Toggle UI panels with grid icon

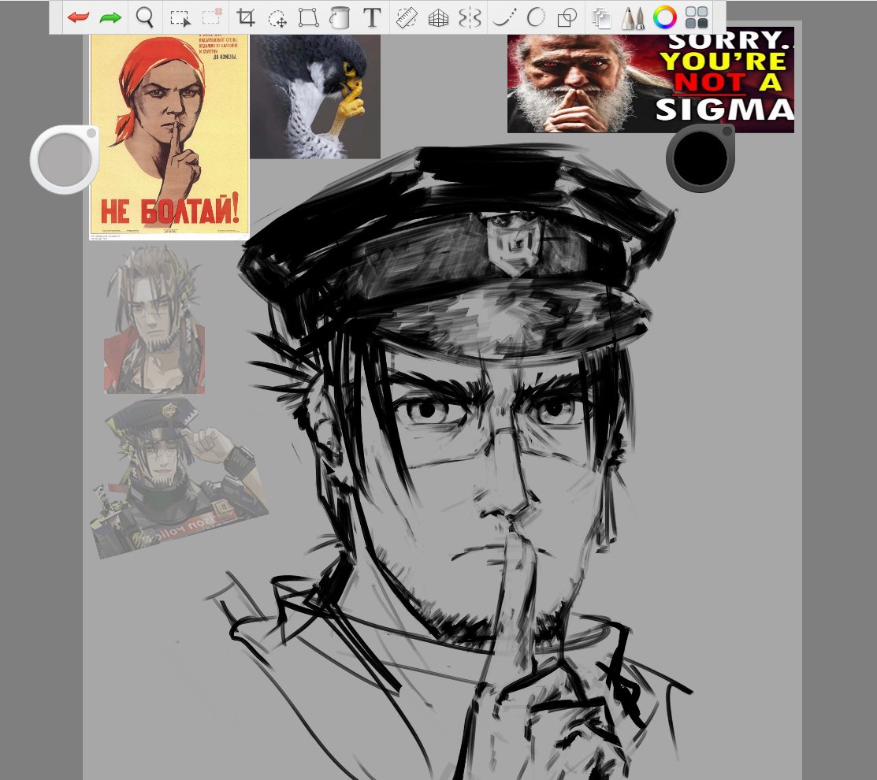tap(697, 17)
